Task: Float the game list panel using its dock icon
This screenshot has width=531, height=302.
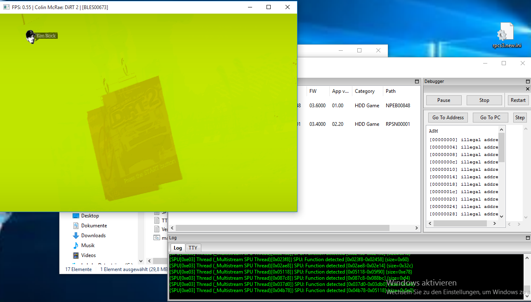Action: coord(417,82)
